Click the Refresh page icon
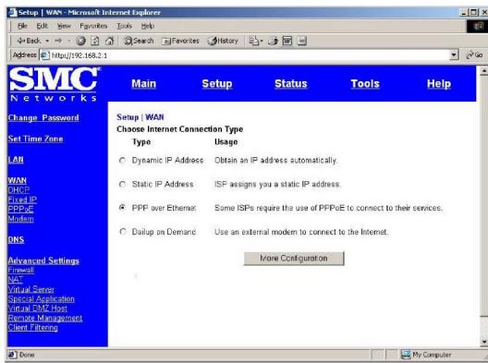Viewport: 488px width, 363px height. point(95,41)
